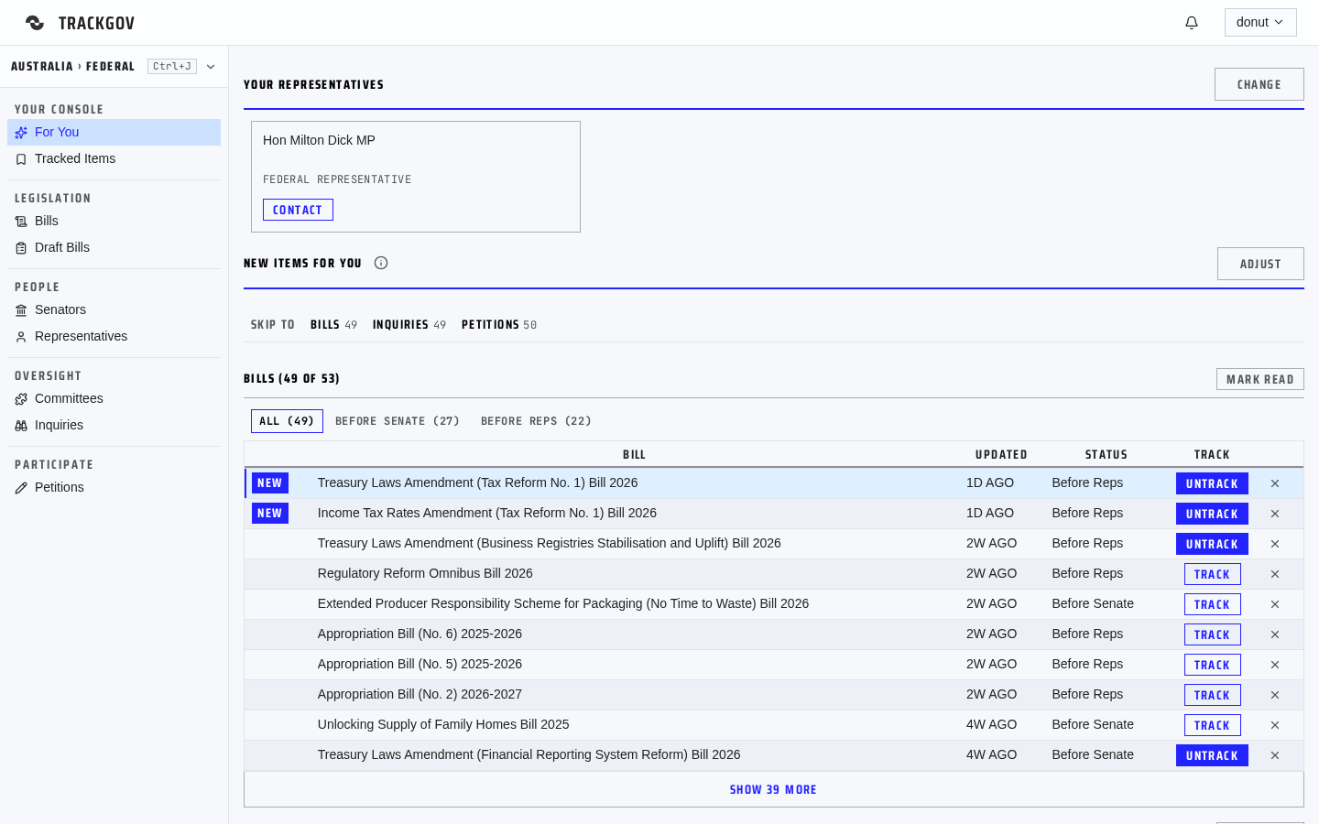The image size is (1319, 824).
Task: Dismiss the Appropriation Bill (No. 2) row
Action: click(x=1275, y=695)
